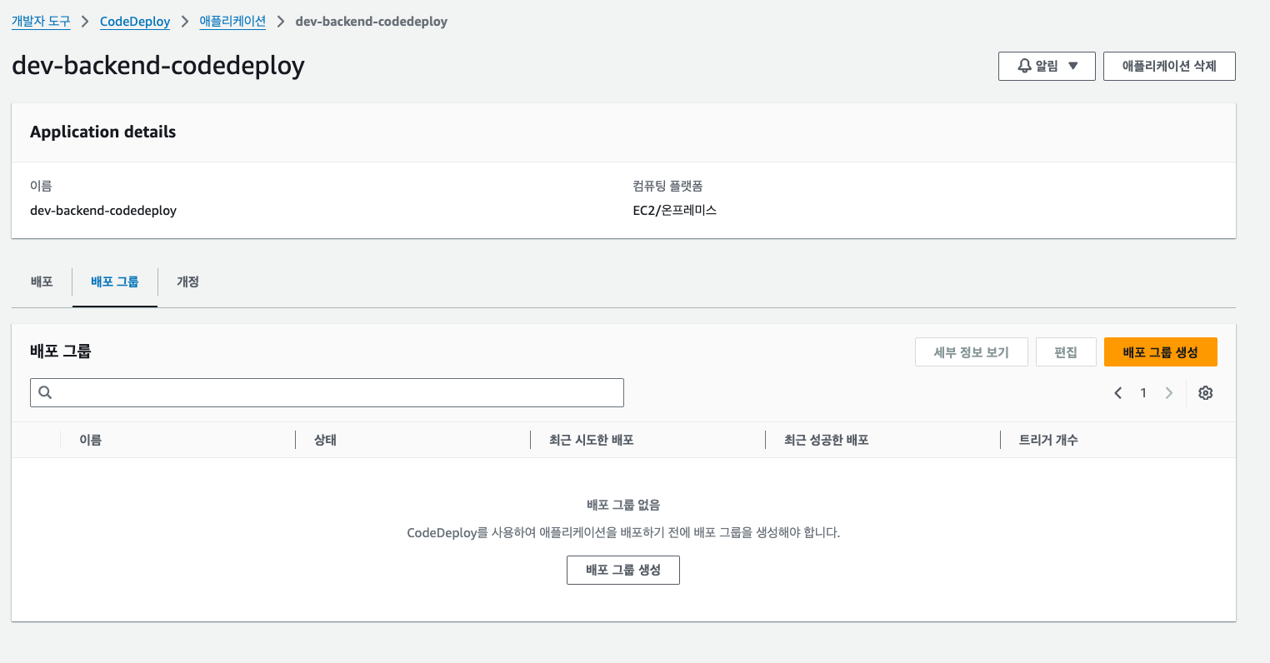Click the dev-backend-codedeploy breadcrumb text
This screenshot has height=663, width=1270.
371,22
